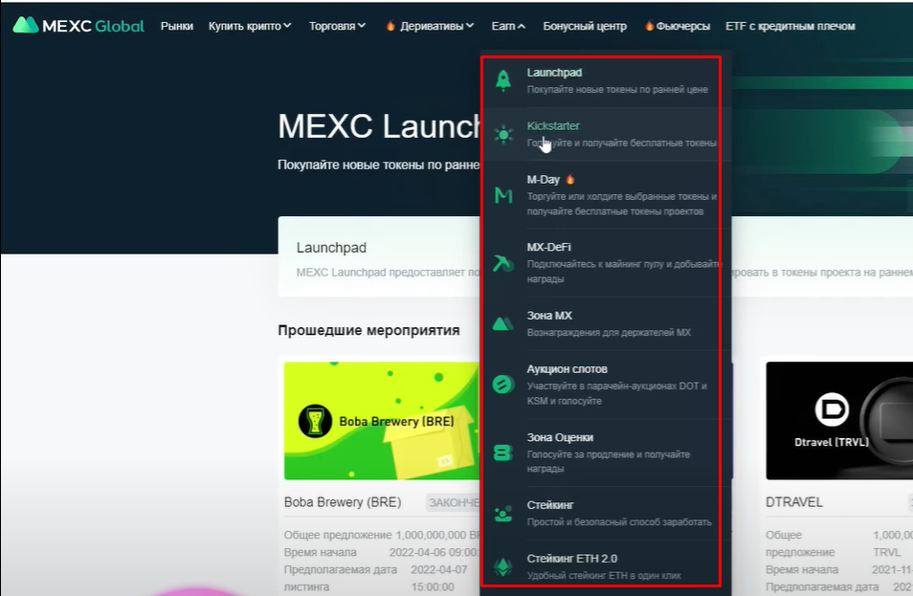Expand the Купить крипто dropdown
Image resolution: width=913 pixels, height=596 pixels.
tap(250, 26)
